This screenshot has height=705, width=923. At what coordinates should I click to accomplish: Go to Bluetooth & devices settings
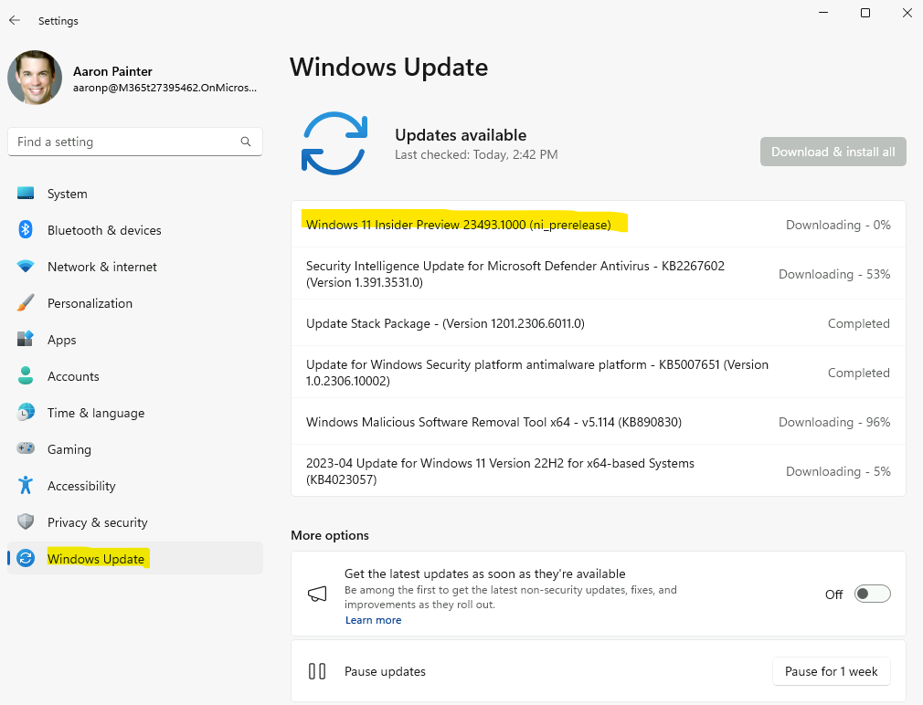click(x=135, y=230)
